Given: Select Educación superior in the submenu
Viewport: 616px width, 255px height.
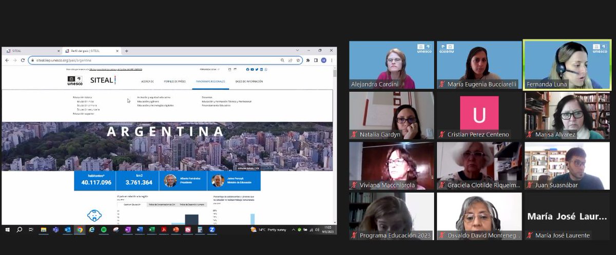Looking at the screenshot, I should (83, 113).
